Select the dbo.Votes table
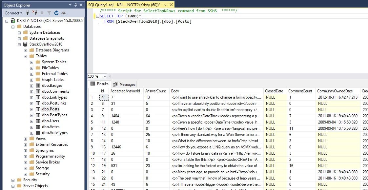This screenshot has width=368, height=190. click(x=50, y=127)
